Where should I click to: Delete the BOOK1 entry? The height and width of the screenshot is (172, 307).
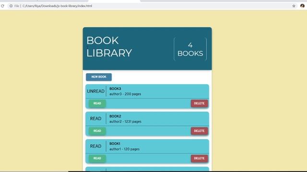click(200, 158)
